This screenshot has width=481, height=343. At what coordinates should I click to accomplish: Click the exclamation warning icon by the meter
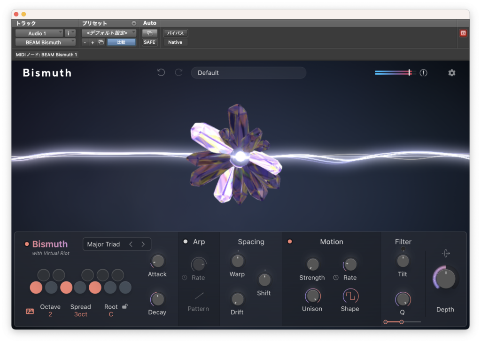(x=423, y=73)
